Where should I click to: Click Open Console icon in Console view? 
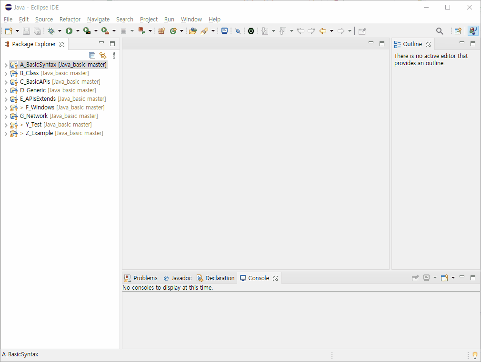click(x=444, y=278)
